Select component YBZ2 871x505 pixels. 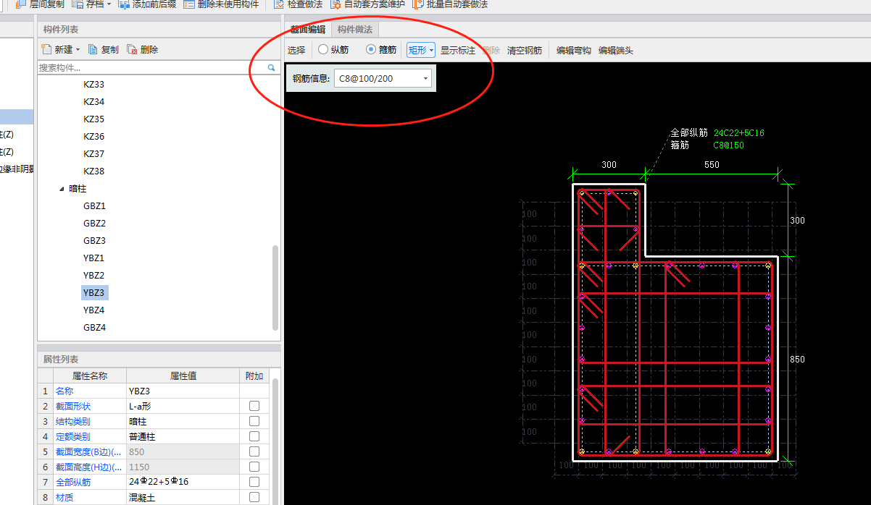click(x=93, y=276)
